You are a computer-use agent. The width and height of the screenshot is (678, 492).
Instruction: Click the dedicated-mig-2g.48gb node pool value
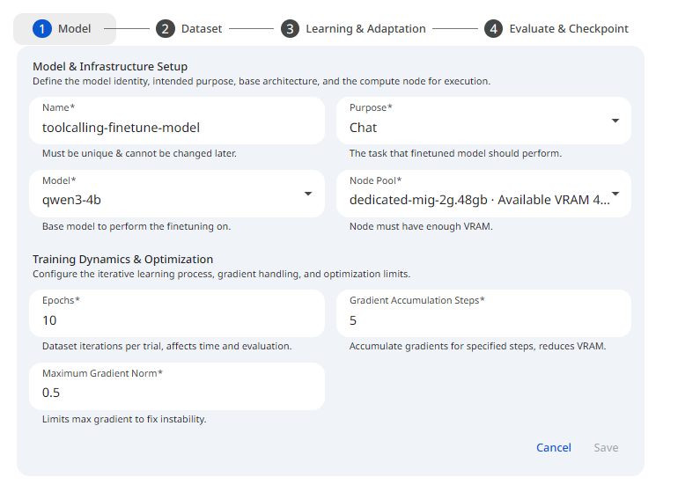point(475,200)
